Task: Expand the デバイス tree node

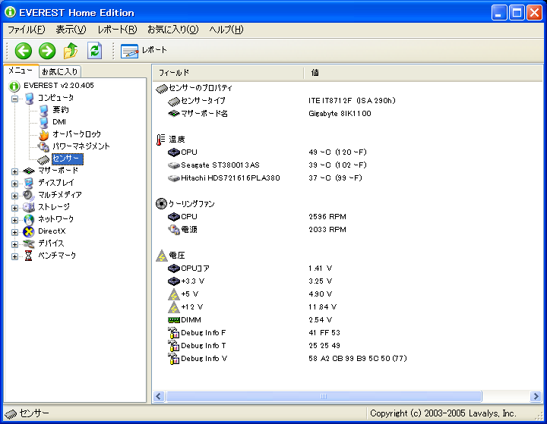Action: pos(14,244)
